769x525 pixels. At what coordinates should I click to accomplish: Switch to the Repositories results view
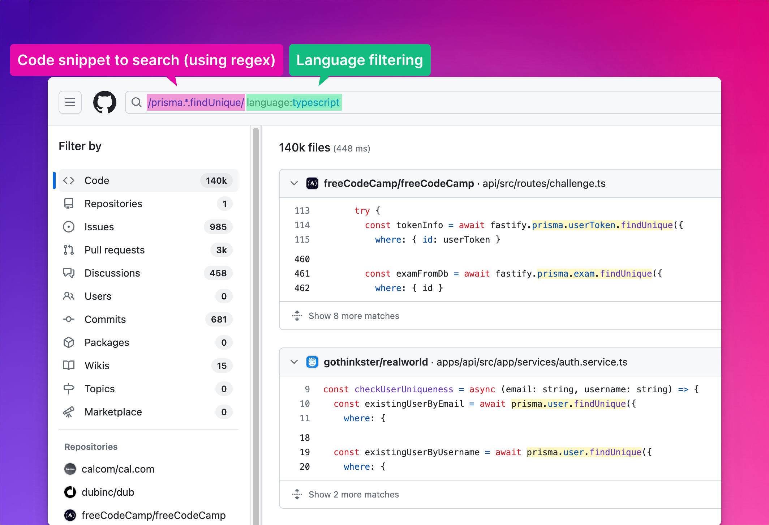click(113, 204)
